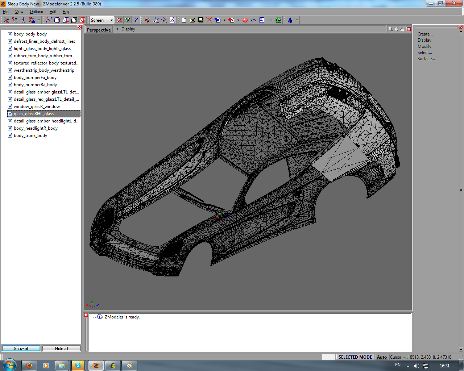Select the viewport pan hand tool
The image size is (464, 371).
pyautogui.click(x=396, y=29)
